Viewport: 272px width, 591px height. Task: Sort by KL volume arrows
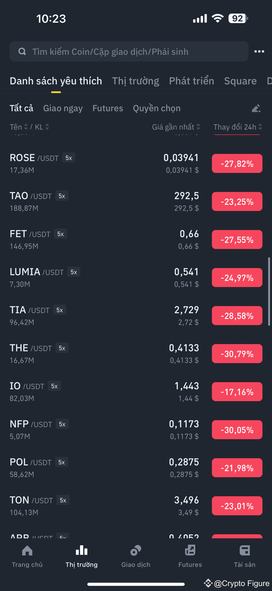click(47, 127)
